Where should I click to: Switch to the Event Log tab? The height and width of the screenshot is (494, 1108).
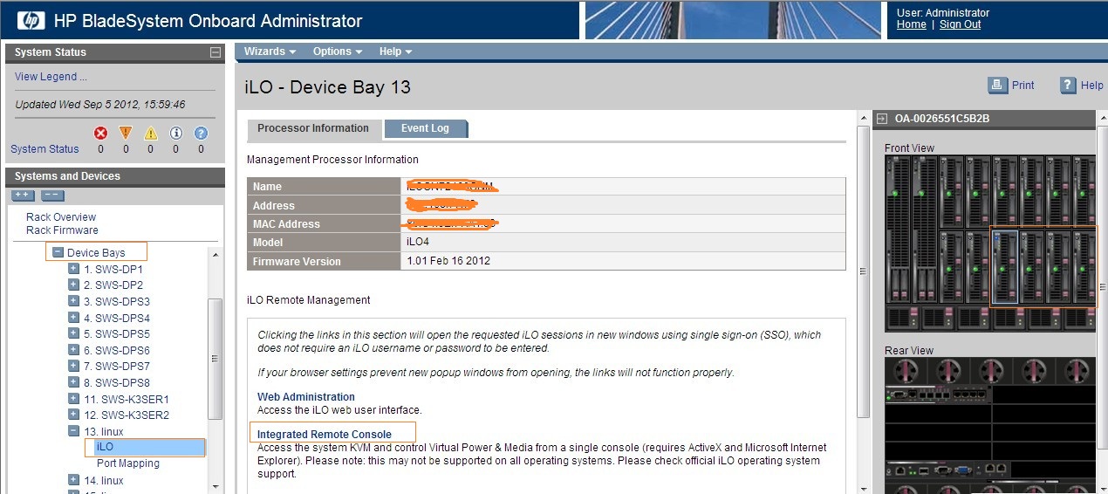point(425,128)
